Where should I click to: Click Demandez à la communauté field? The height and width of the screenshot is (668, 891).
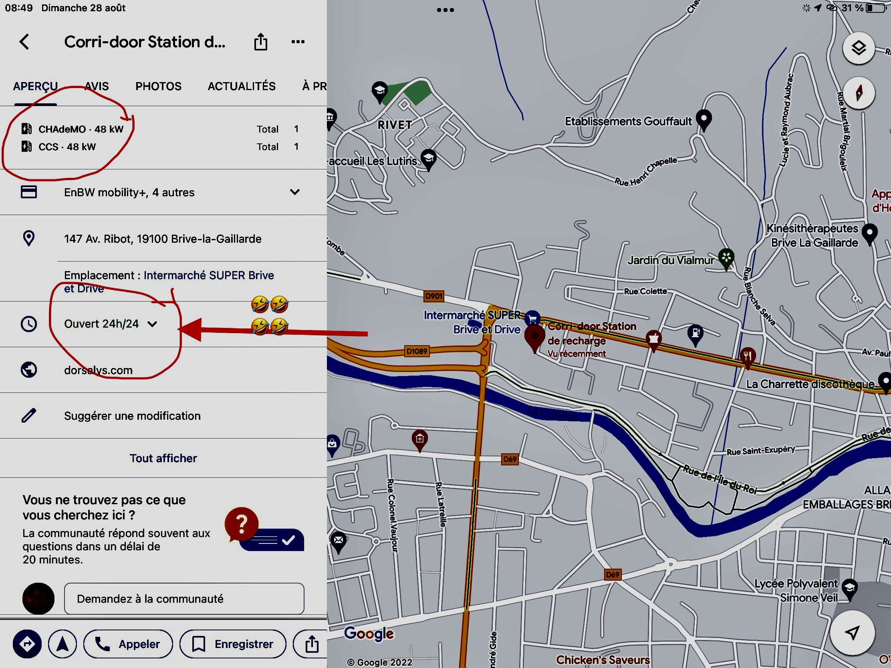click(184, 599)
